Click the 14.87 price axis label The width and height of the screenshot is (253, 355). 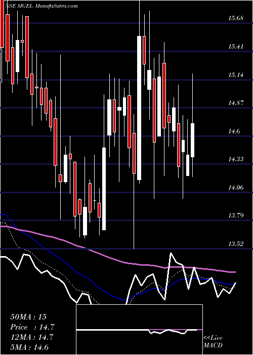(236, 103)
